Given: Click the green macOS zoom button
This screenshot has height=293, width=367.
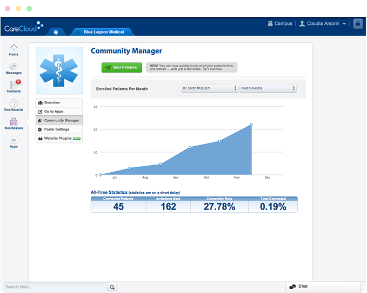Looking at the screenshot, I should pos(29,9).
